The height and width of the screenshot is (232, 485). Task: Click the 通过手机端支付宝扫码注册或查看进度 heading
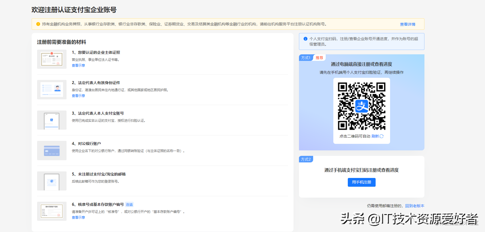click(361, 170)
